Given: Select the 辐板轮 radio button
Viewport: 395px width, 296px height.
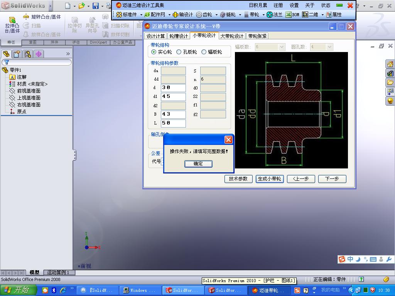Looking at the screenshot, I should point(204,52).
